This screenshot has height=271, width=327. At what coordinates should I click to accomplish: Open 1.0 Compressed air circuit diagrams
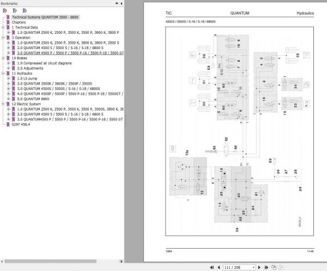(44, 63)
